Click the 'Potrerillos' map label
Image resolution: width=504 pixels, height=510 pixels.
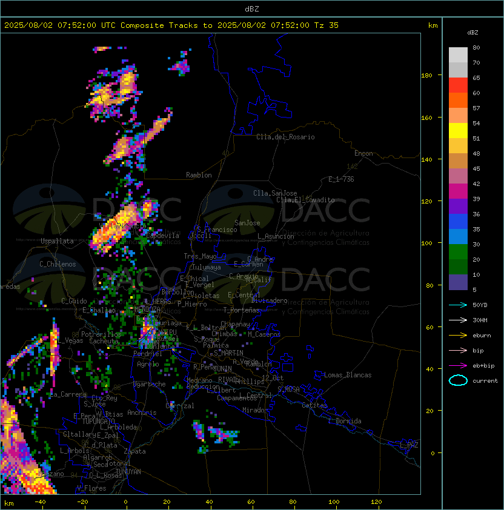click(x=101, y=334)
